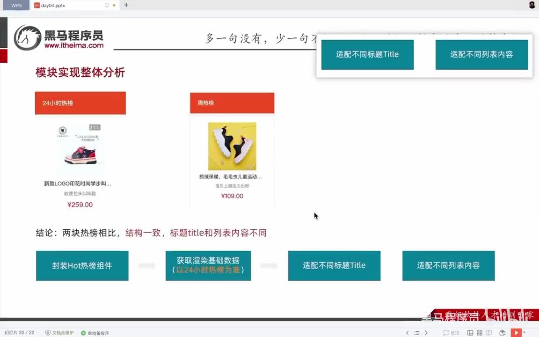
Task: Click the unsaved dot on day04.pptx tab
Action: pos(114,6)
